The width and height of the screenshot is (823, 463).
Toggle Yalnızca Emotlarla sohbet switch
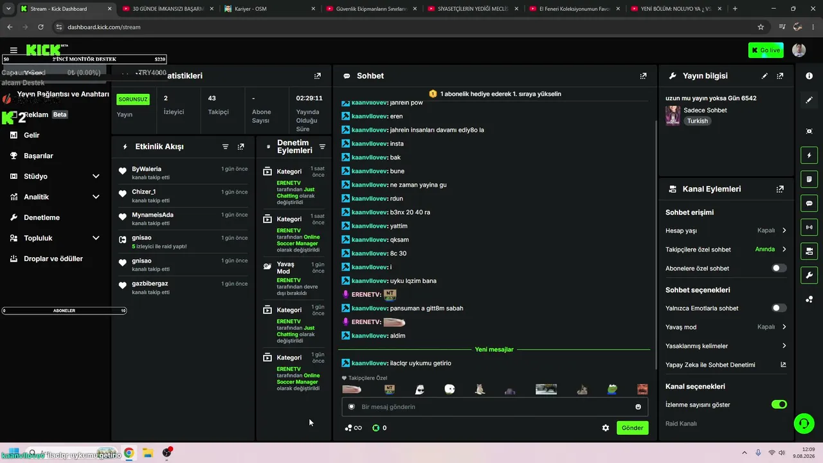pos(779,308)
